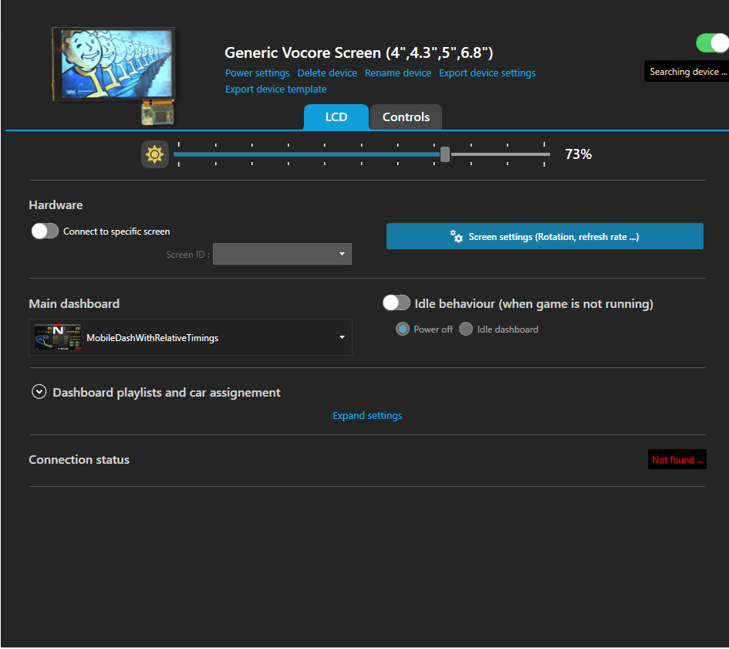Click the Vocore device screen image
The height and width of the screenshot is (649, 729).
(116, 69)
